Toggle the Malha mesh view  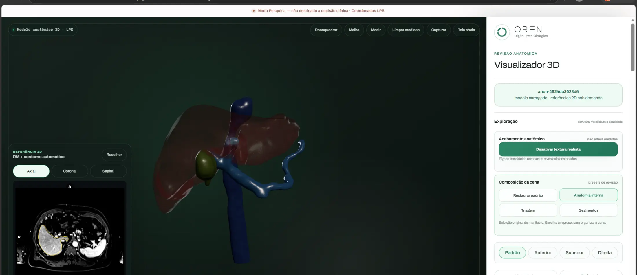pyautogui.click(x=354, y=30)
